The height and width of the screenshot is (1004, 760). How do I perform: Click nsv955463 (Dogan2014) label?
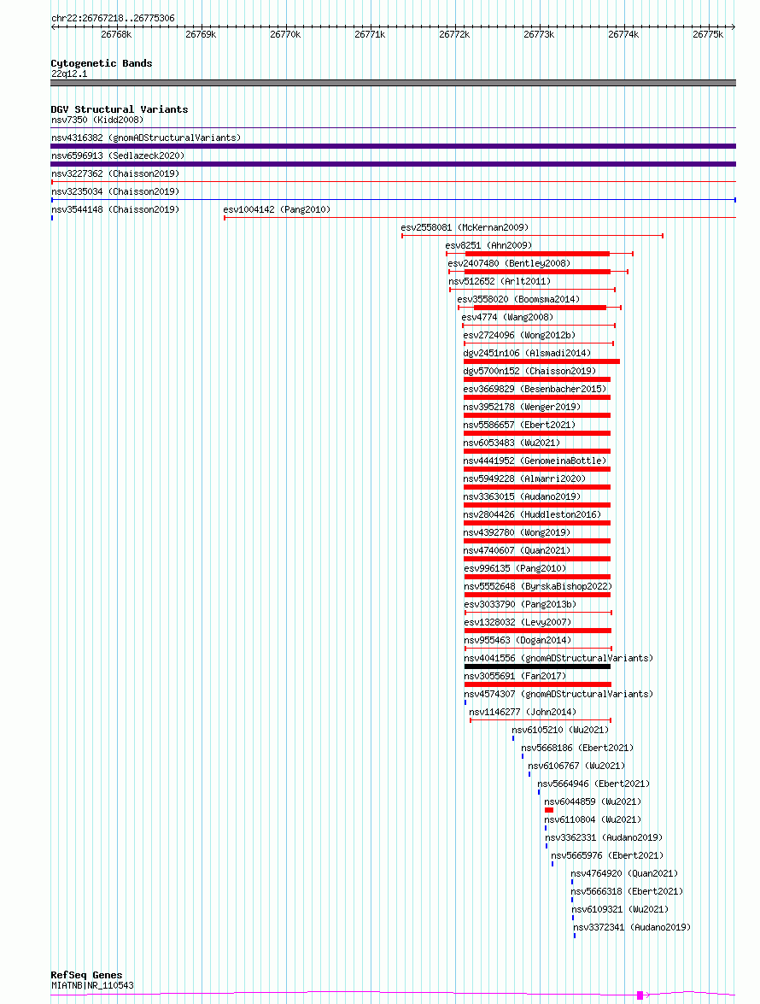click(x=517, y=640)
